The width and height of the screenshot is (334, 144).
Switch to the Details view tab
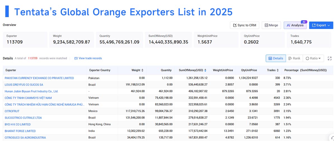(x=276, y=58)
